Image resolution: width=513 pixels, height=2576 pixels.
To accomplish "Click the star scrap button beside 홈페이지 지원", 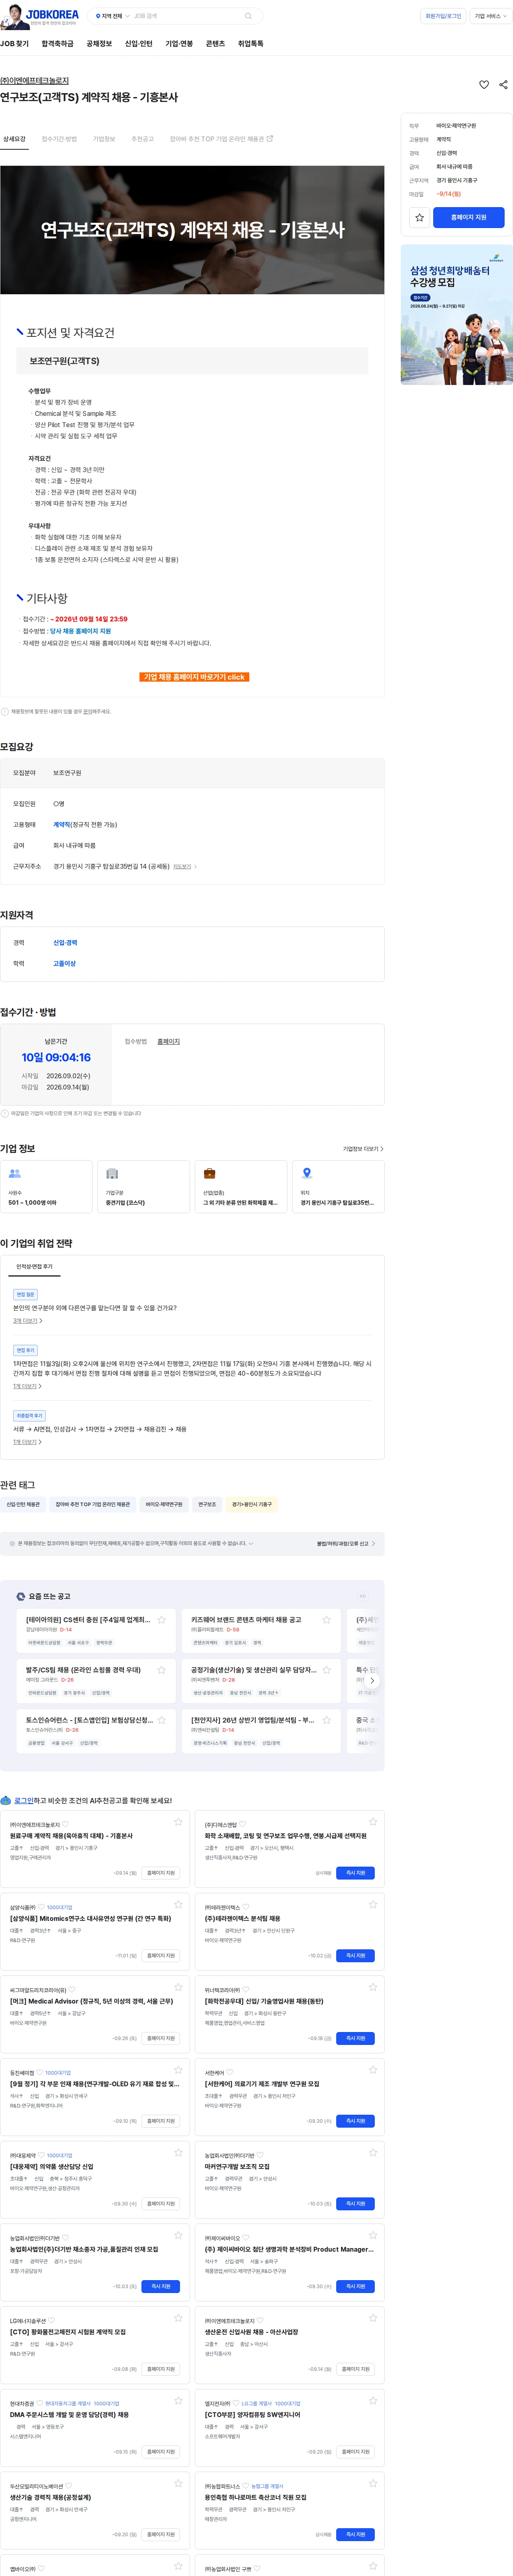I will [419, 217].
